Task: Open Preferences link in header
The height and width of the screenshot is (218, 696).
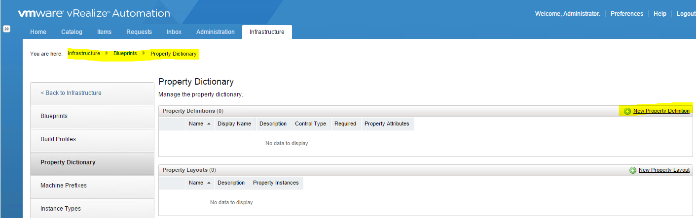Action: pos(627,14)
